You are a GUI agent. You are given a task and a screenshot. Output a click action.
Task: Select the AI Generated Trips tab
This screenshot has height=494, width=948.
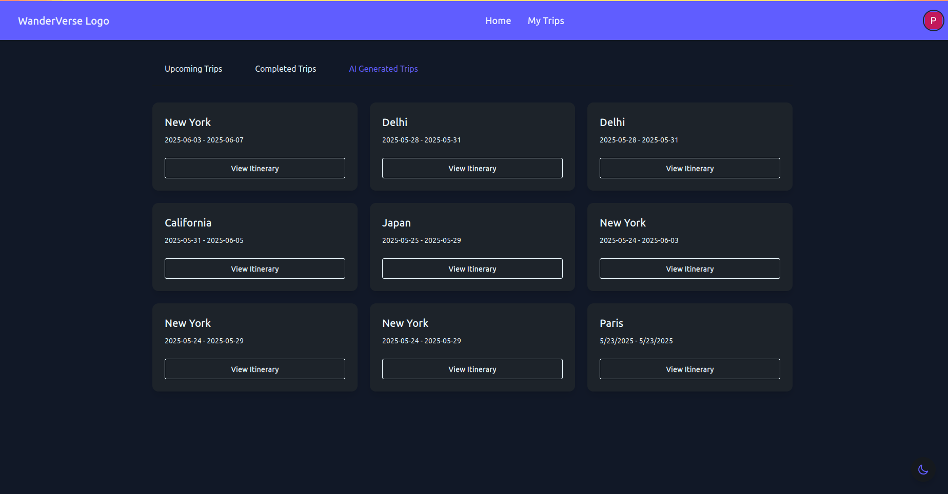[383, 69]
